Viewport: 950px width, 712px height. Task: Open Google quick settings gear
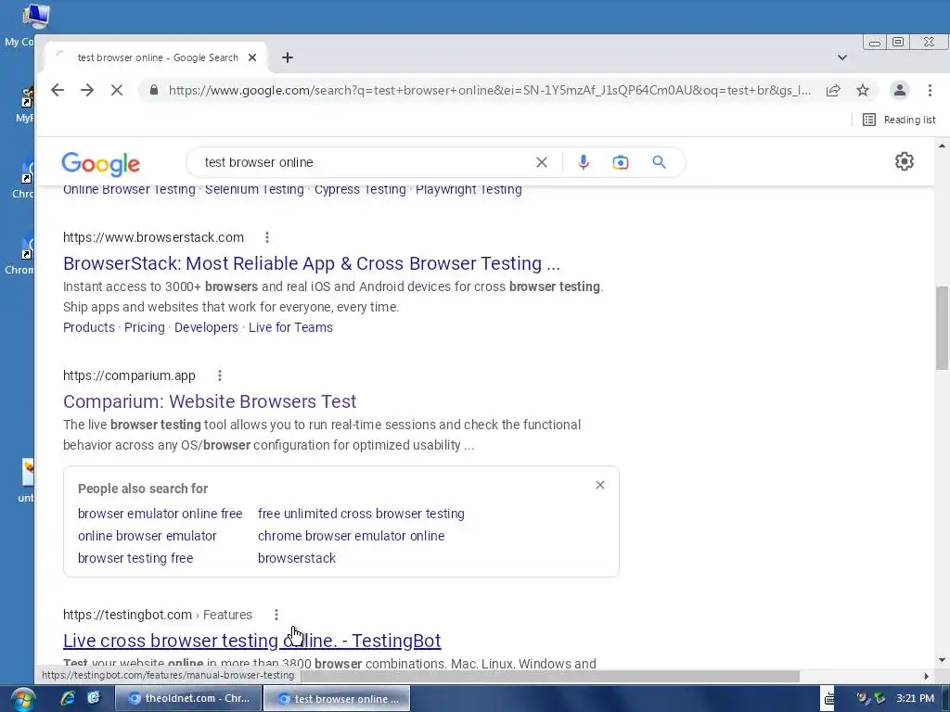click(904, 161)
